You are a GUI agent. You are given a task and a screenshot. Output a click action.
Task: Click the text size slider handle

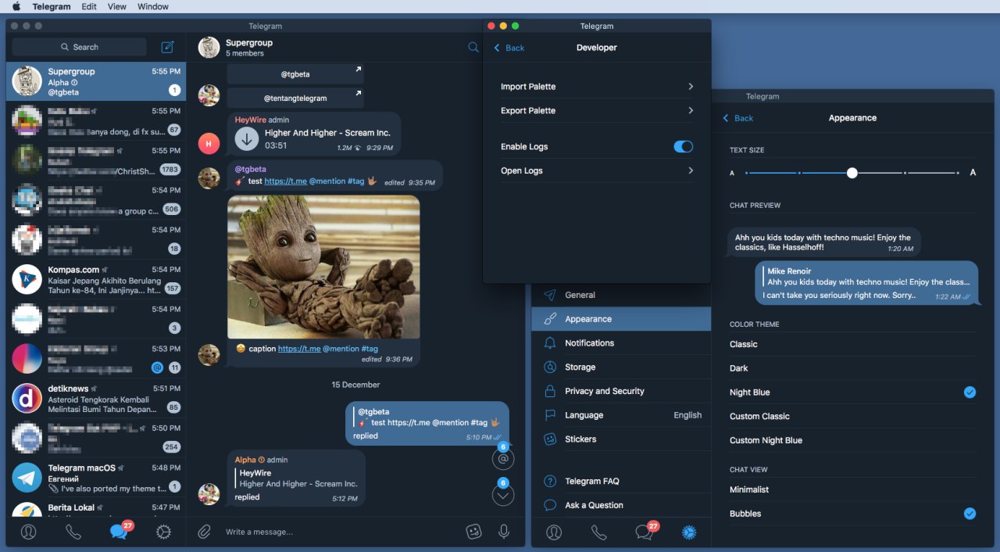click(x=852, y=173)
